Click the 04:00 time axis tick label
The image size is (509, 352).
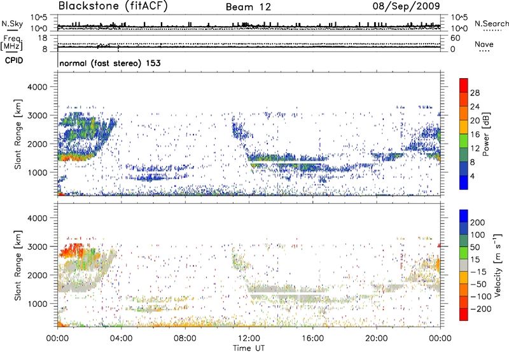pos(121,339)
